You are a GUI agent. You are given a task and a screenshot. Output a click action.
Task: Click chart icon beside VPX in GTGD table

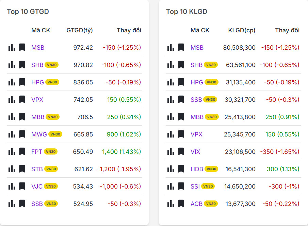coord(12,99)
